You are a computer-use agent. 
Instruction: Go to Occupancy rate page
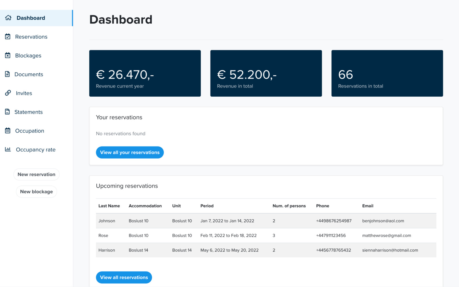(36, 150)
